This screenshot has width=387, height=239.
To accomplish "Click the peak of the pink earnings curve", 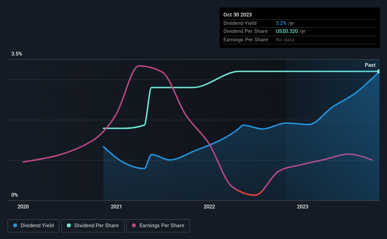I will [x=139, y=66].
